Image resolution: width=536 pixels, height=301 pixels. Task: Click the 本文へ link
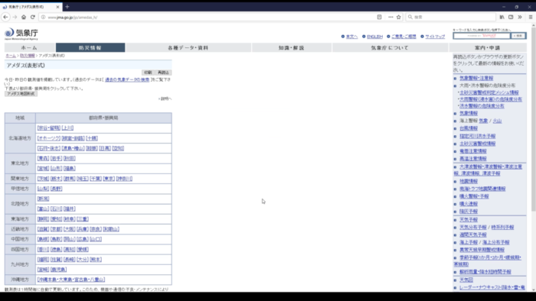[x=351, y=37]
